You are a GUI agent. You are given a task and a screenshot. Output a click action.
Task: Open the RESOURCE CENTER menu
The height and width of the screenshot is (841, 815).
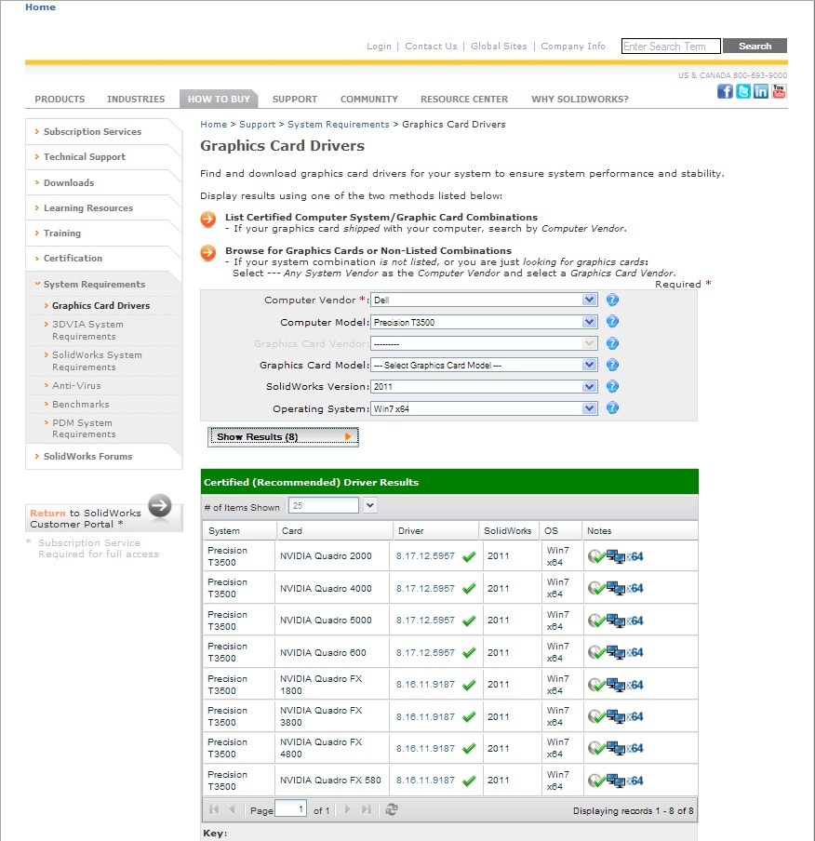[464, 100]
